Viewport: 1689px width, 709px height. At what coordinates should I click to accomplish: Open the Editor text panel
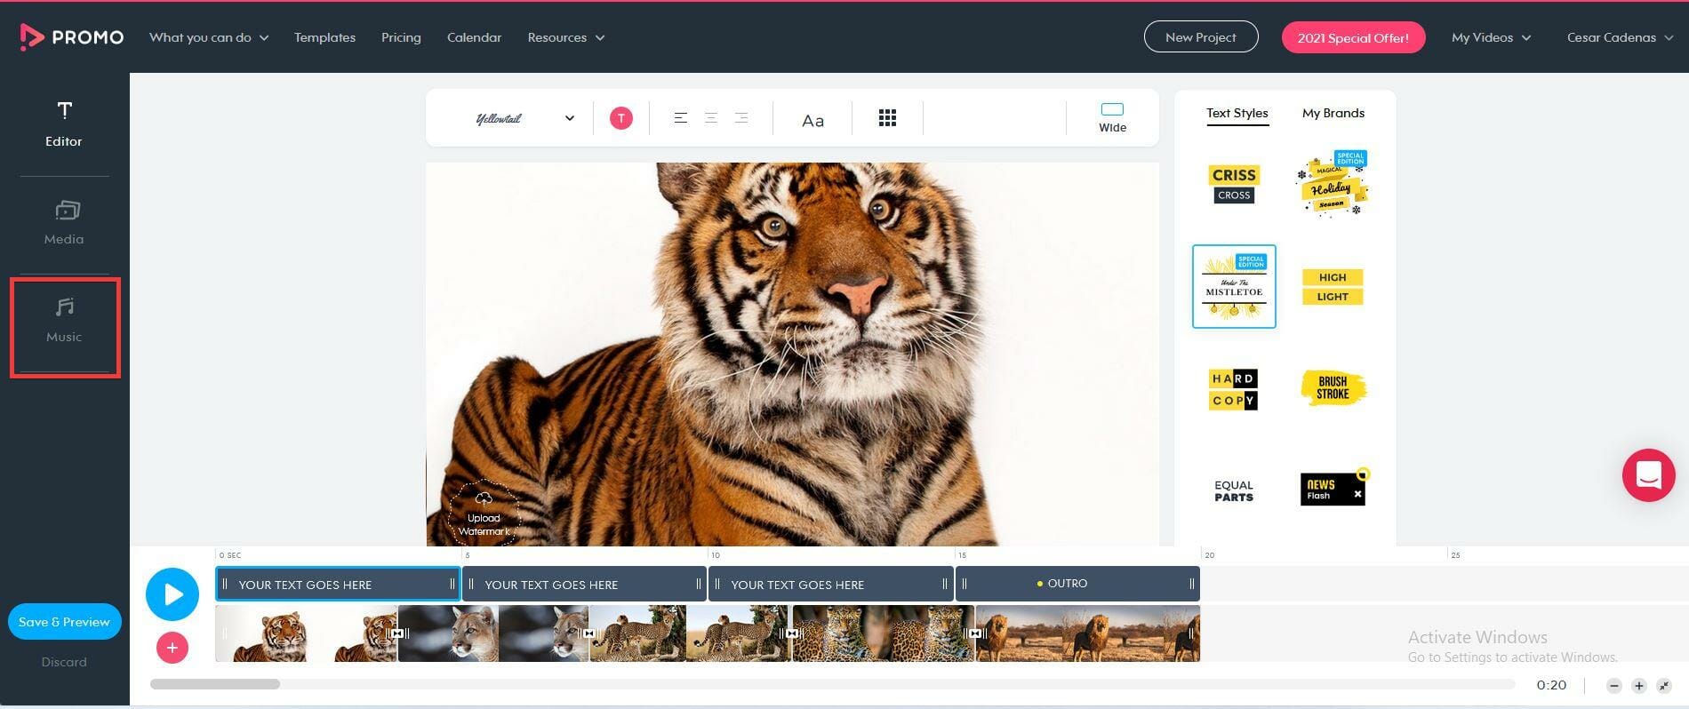tap(64, 123)
